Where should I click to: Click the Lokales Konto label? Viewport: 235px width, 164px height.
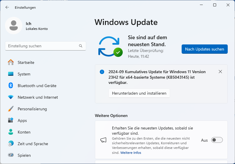click(37, 29)
